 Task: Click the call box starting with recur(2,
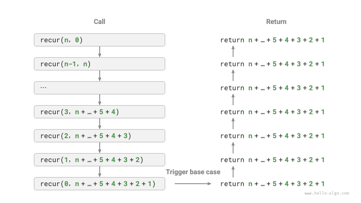pyautogui.click(x=99, y=136)
